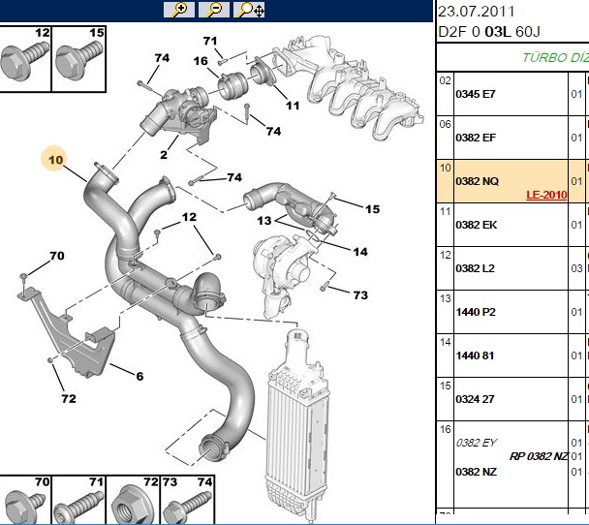Screen dimensions: 589x525
Task: Select part number 0345 E7 row
Action: (x=512, y=94)
